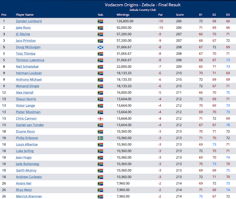Select Alex Haindl name link
The image size is (236, 199).
[25, 93]
